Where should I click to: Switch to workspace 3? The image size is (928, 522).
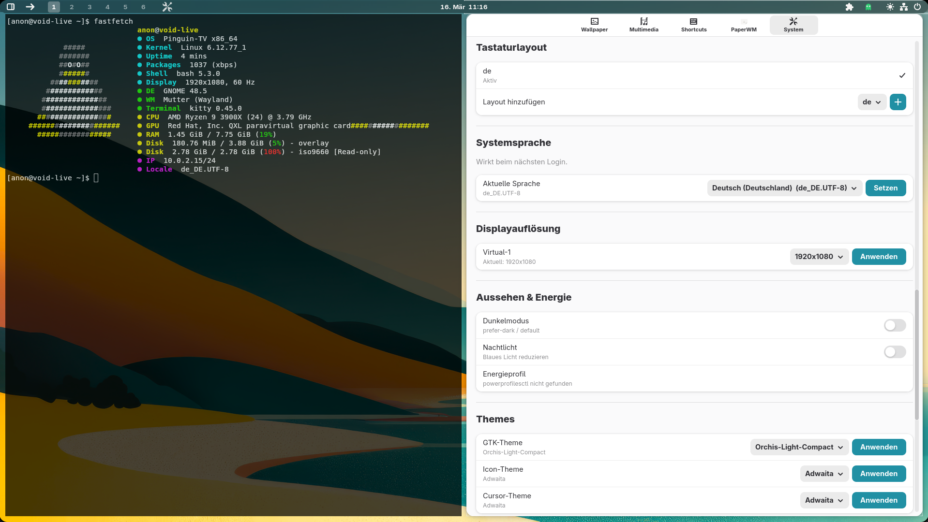point(90,7)
